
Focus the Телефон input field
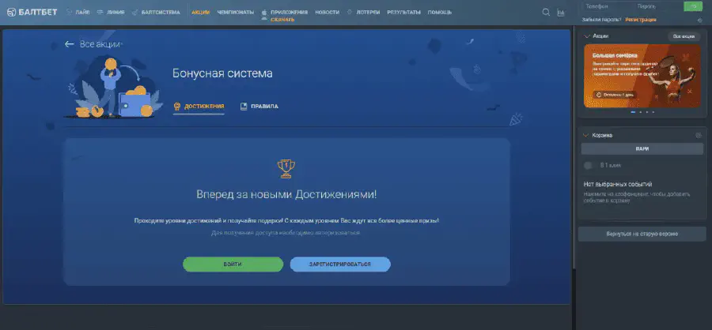[608, 6]
